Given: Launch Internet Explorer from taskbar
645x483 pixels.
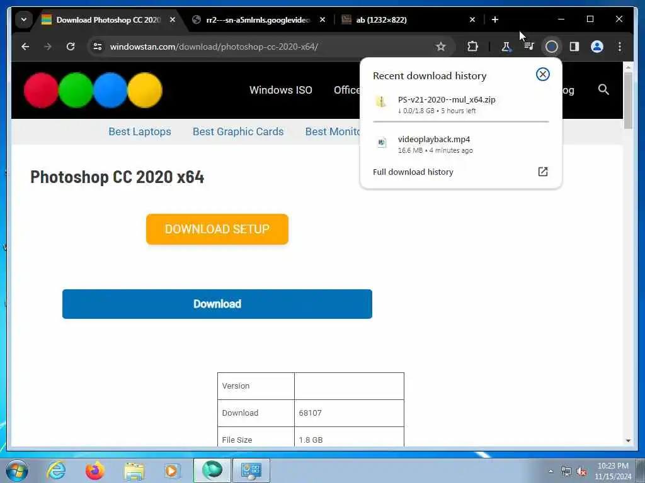Looking at the screenshot, I should pos(56,470).
